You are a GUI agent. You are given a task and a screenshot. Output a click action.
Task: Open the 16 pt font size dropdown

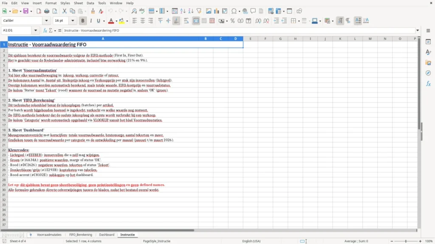[x=73, y=21]
